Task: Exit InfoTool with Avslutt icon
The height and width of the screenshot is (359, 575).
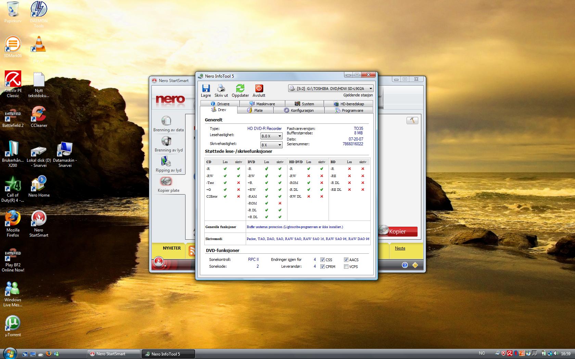Action: (259, 91)
